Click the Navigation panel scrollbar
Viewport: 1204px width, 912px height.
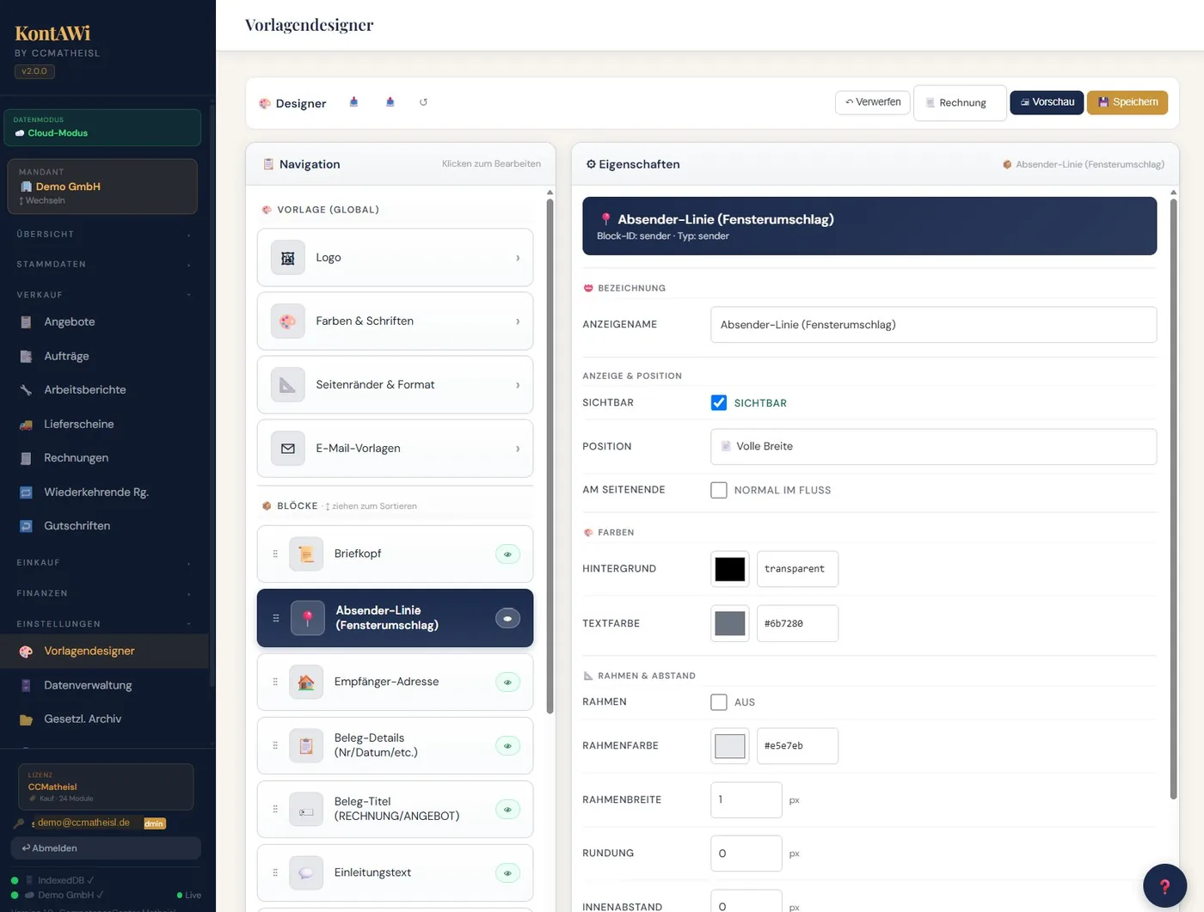550,456
